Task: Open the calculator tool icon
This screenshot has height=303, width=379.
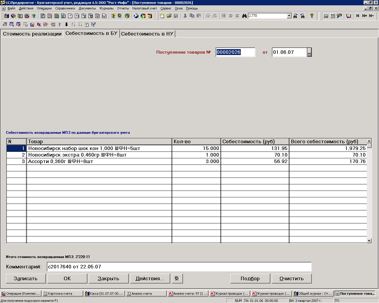Action: pyautogui.click(x=326, y=16)
